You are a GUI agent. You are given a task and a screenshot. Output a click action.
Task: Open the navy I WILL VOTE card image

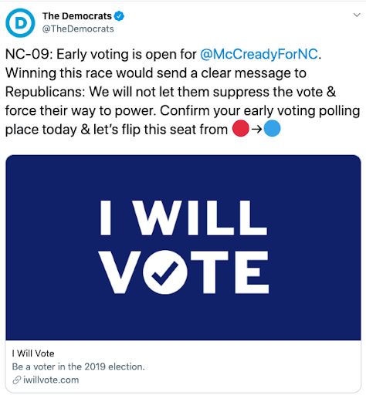click(183, 248)
